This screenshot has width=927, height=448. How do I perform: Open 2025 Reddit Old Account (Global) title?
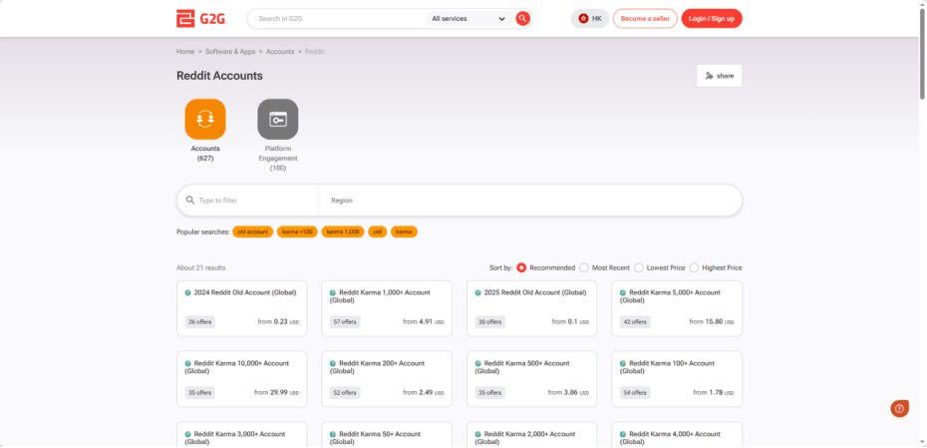pos(535,292)
